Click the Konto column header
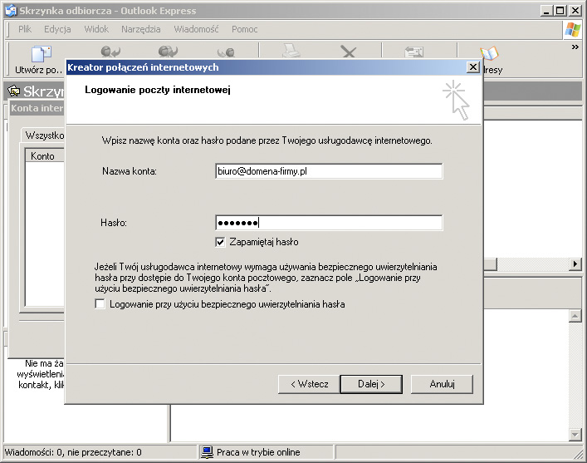This screenshot has height=463, width=587. (x=44, y=156)
